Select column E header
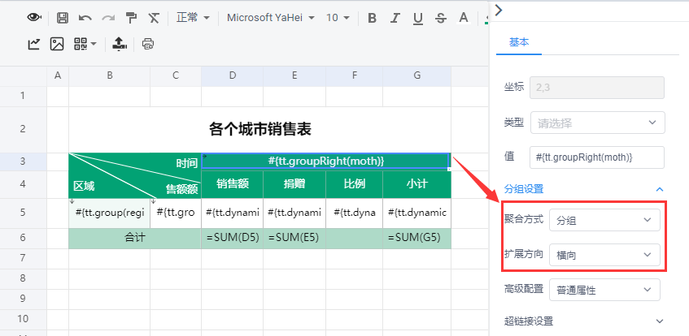Viewport: 689px width, 336px height. pyautogui.click(x=294, y=76)
